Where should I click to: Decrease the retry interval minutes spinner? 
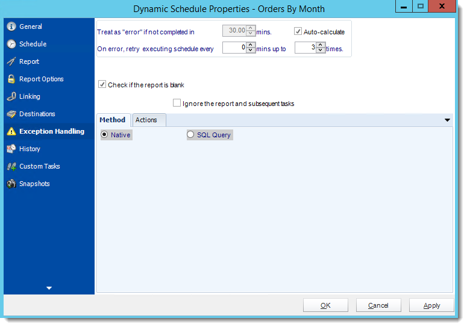tap(251, 51)
